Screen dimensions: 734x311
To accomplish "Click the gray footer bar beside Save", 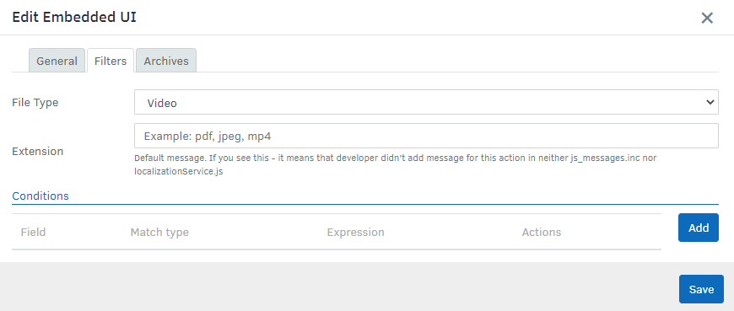I will (337, 287).
